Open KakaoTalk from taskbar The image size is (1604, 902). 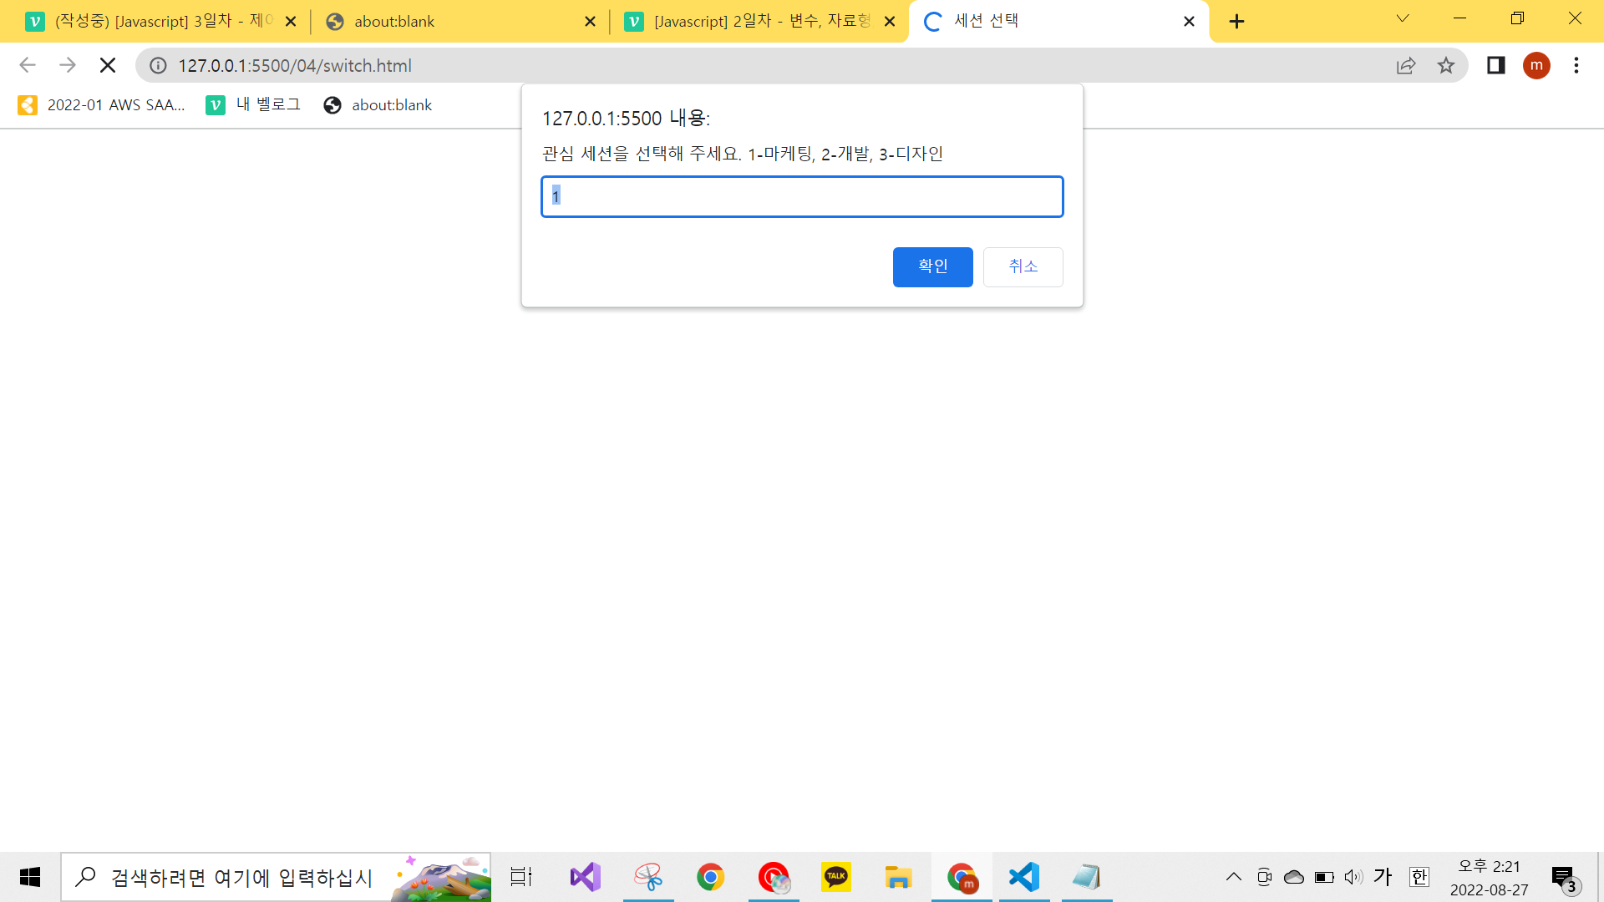(835, 877)
